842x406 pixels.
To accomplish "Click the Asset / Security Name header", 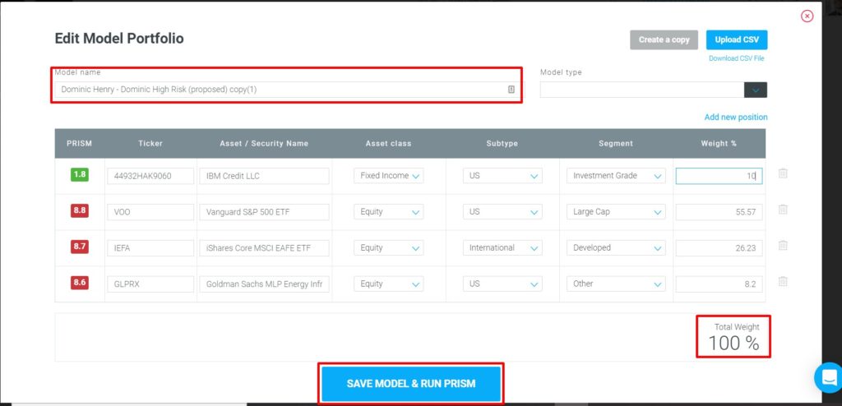I will (x=264, y=143).
